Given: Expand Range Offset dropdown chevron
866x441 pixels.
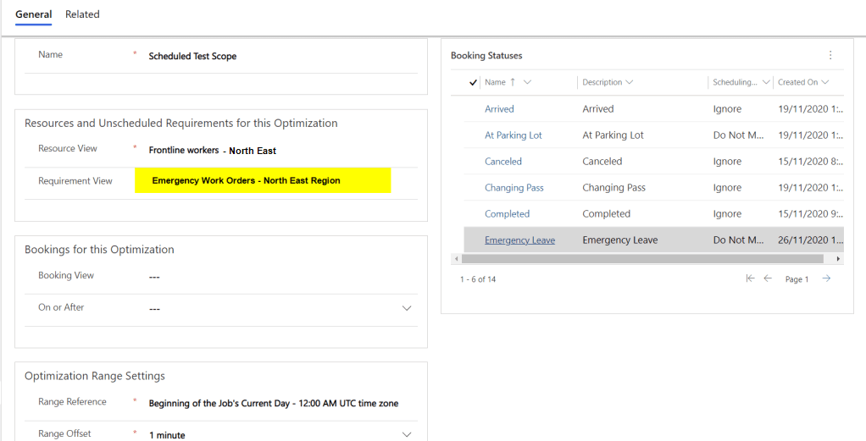Looking at the screenshot, I should coord(407,434).
